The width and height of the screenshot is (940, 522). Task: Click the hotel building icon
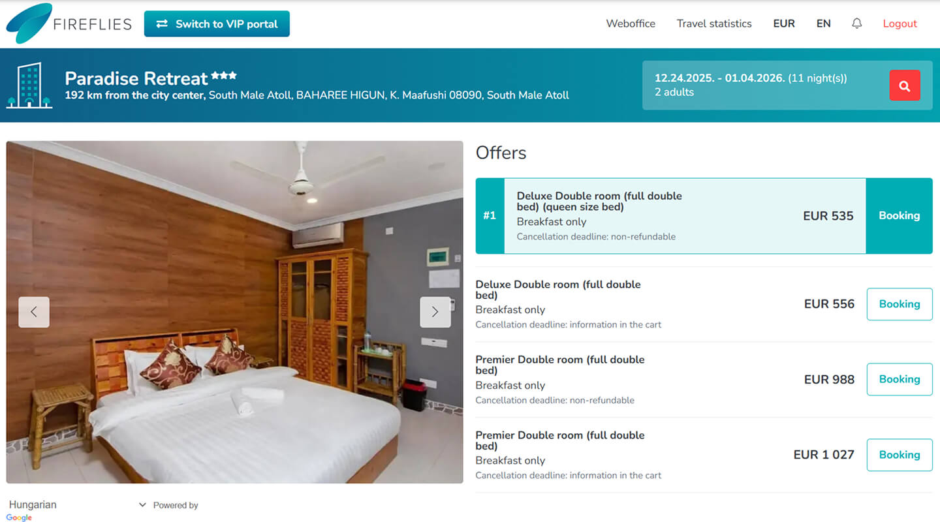pyautogui.click(x=29, y=85)
